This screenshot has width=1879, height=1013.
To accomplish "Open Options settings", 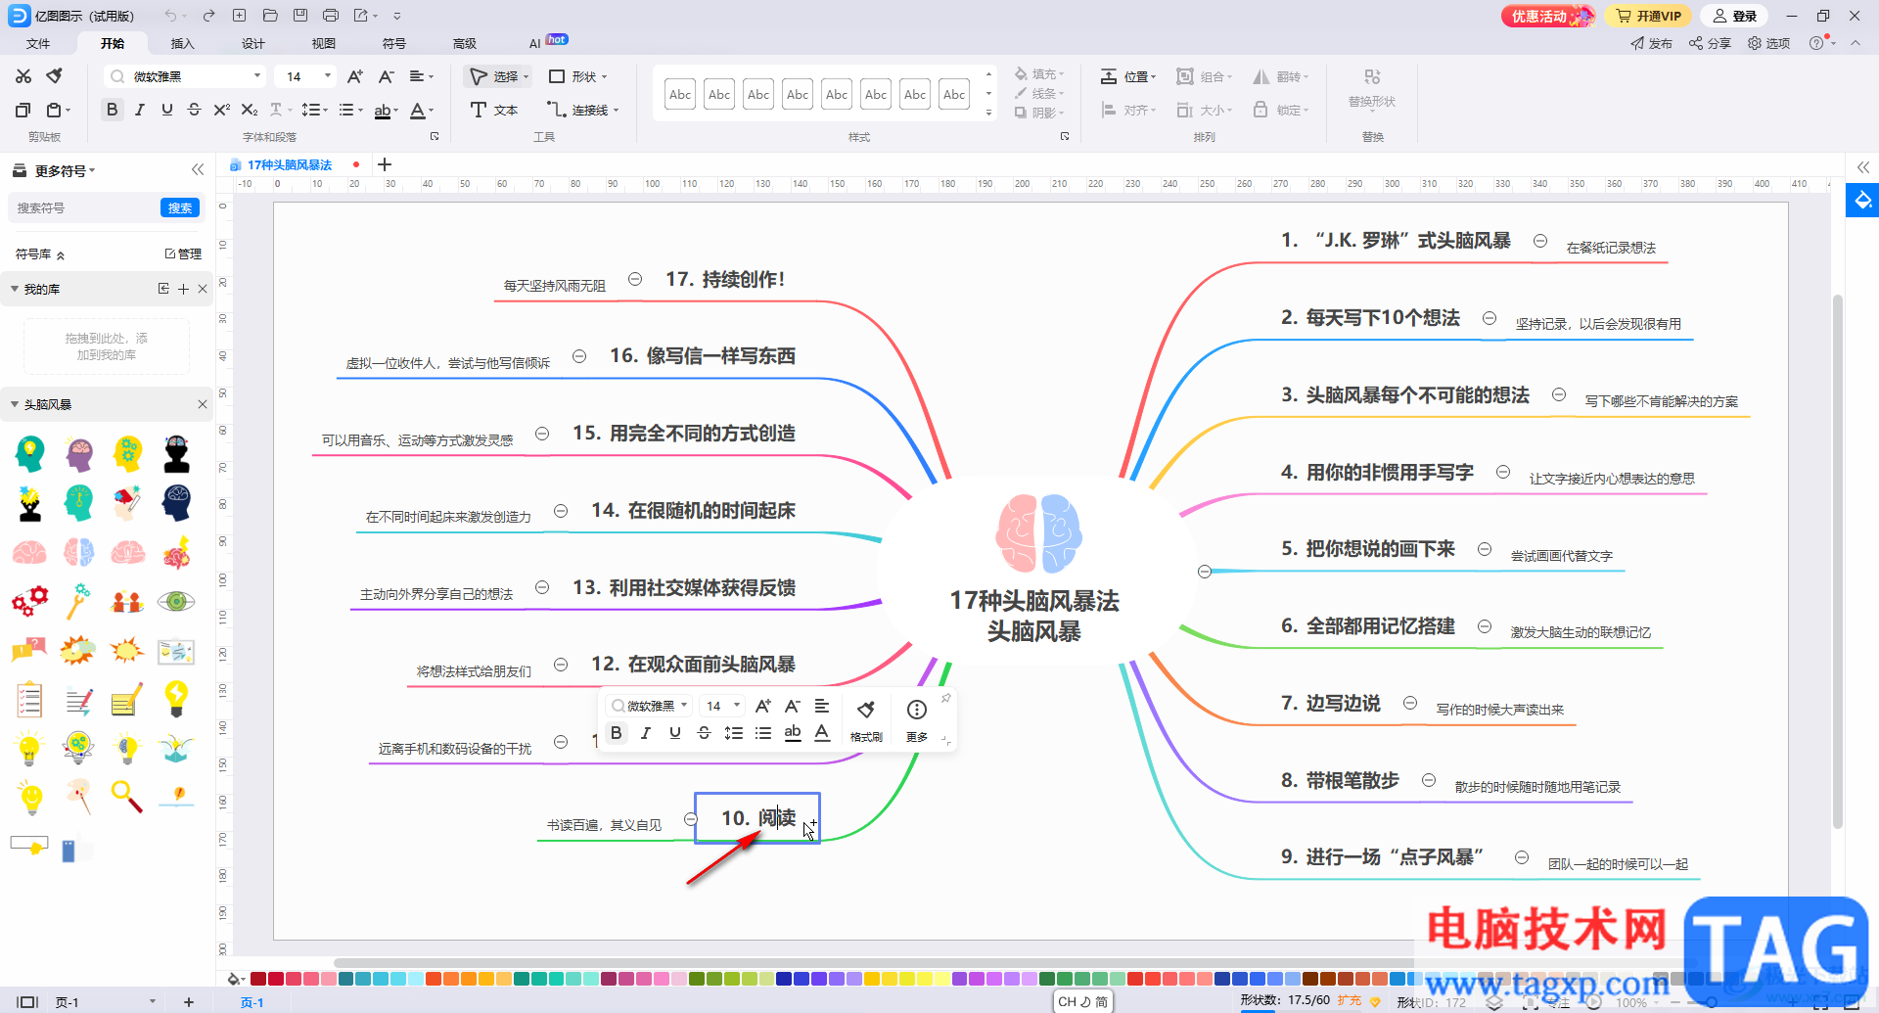I will tap(1768, 43).
